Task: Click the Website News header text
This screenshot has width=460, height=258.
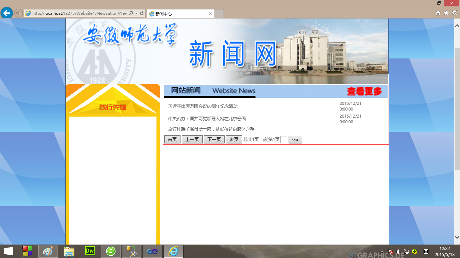Action: click(234, 91)
